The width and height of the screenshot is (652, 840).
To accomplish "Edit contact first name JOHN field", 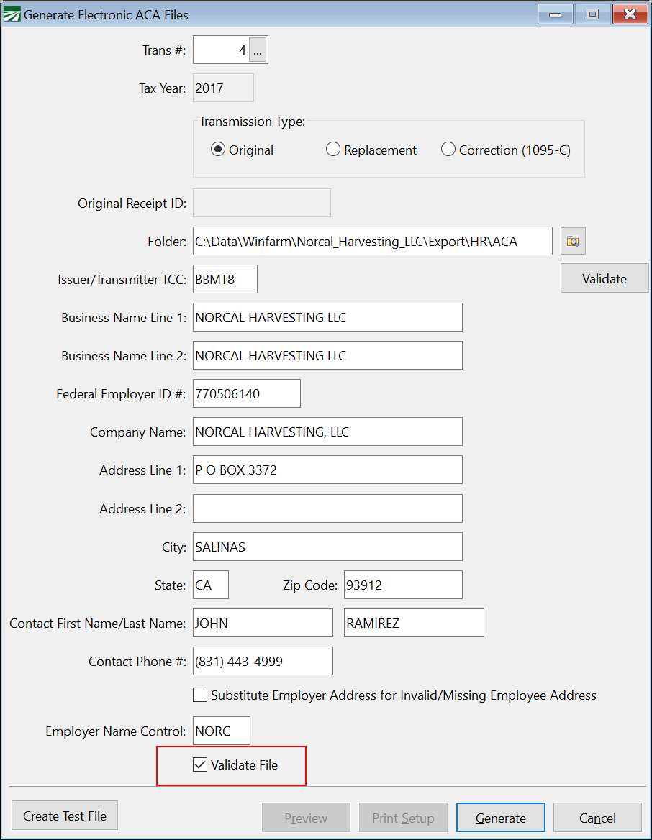I will (x=263, y=623).
